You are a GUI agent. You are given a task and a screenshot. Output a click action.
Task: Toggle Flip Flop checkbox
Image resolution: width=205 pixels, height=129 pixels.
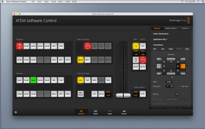(180, 86)
